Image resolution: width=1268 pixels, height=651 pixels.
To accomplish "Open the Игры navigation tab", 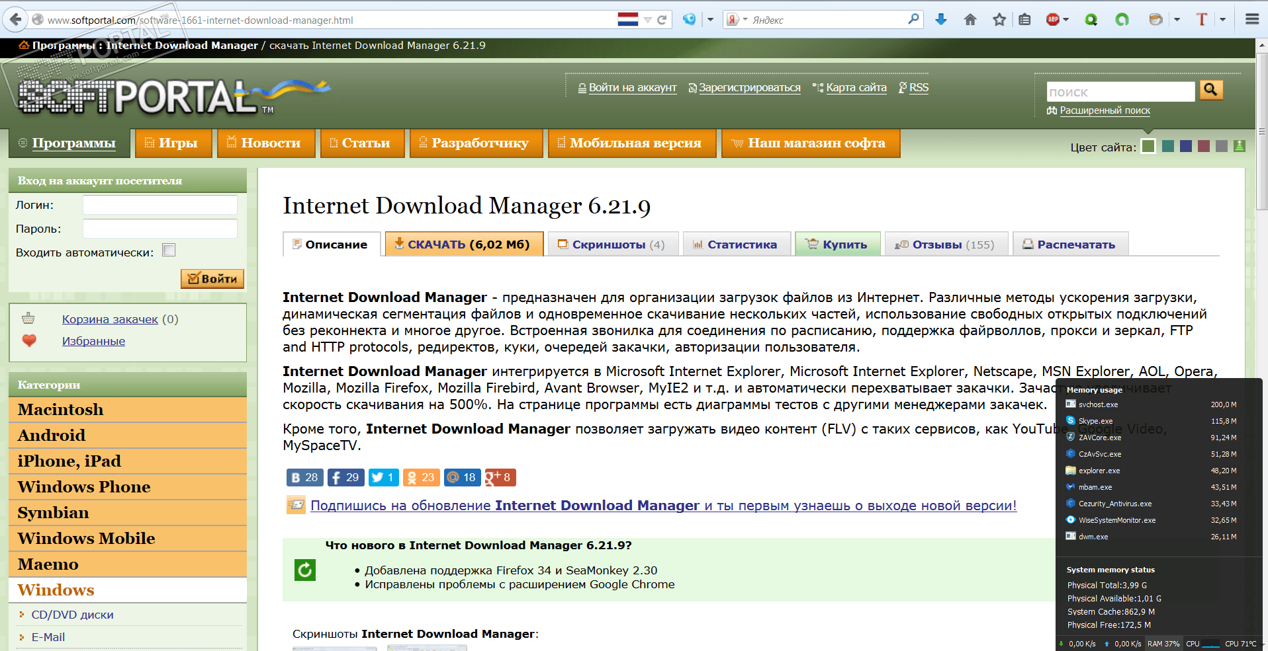I will [173, 143].
